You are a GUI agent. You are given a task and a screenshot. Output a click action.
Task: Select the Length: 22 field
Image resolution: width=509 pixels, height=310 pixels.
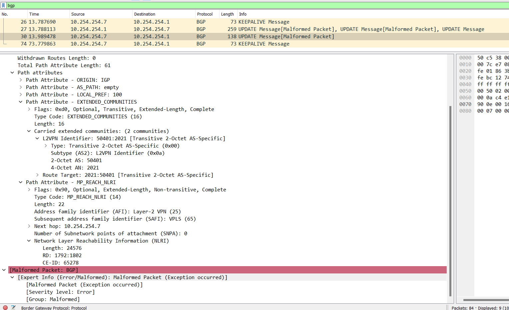(x=49, y=204)
